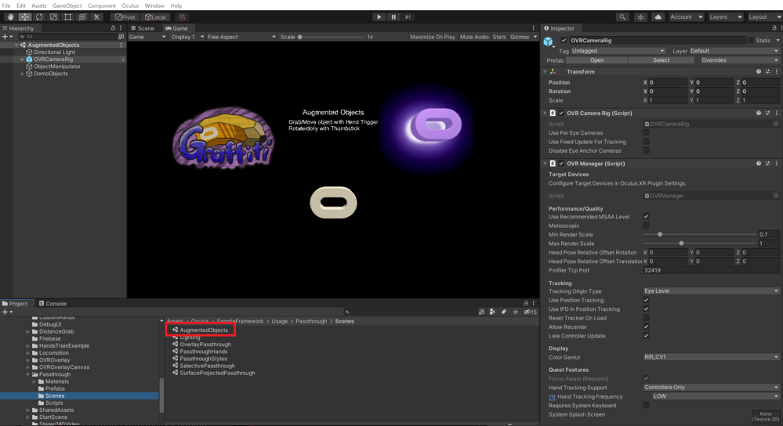The width and height of the screenshot is (783, 426).
Task: Open the GameObject menu
Action: tap(67, 5)
